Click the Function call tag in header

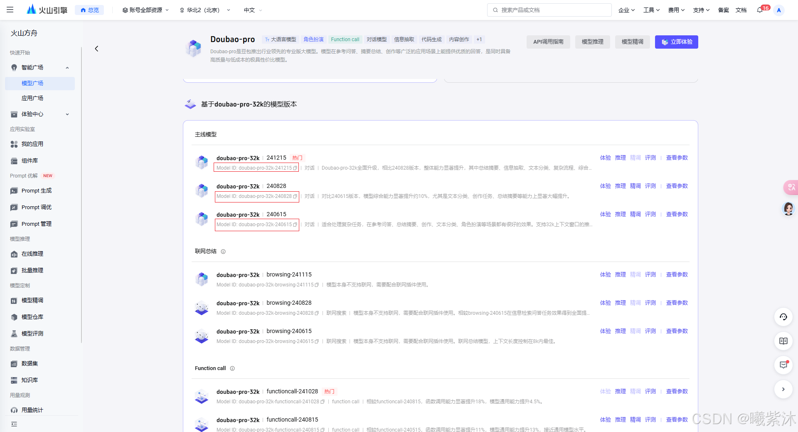(x=345, y=39)
